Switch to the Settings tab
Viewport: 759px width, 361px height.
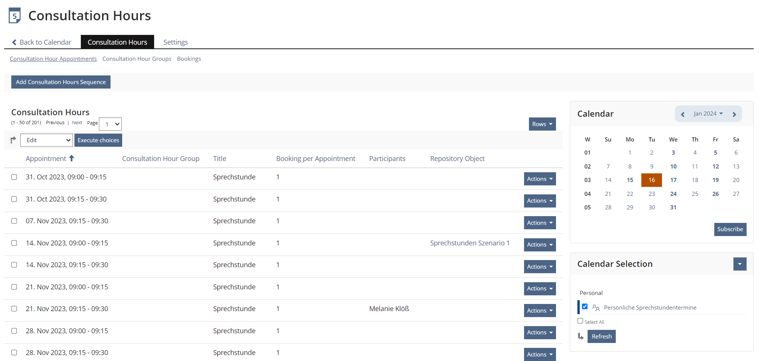[x=176, y=42]
